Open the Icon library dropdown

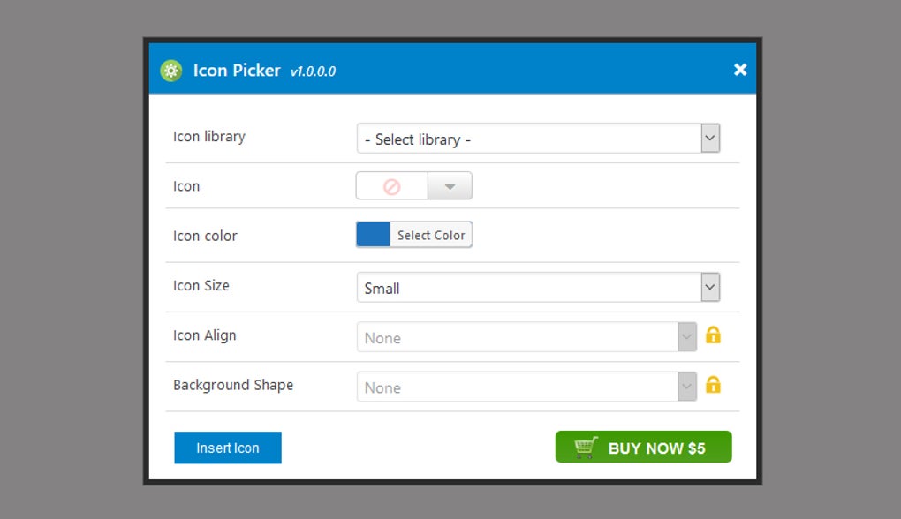(x=538, y=139)
